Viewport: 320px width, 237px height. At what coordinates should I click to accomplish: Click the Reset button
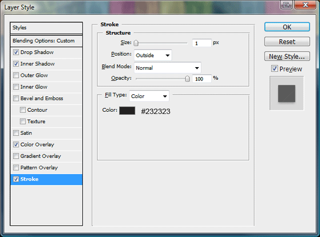pos(287,42)
